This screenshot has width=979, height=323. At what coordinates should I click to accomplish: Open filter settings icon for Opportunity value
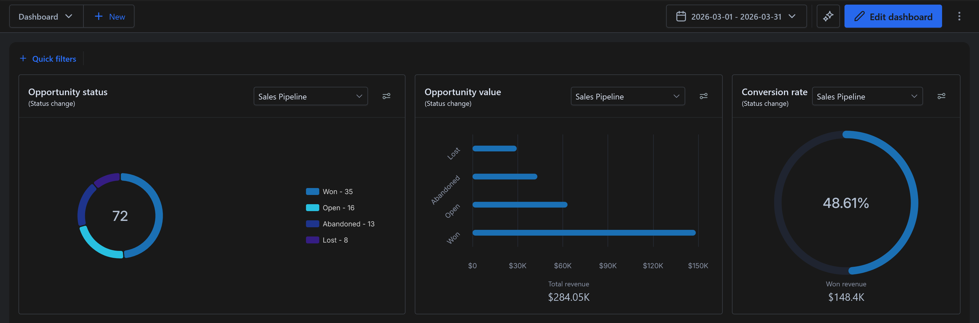(703, 96)
